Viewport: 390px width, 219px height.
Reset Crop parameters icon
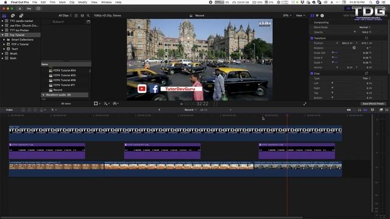pos(366,73)
